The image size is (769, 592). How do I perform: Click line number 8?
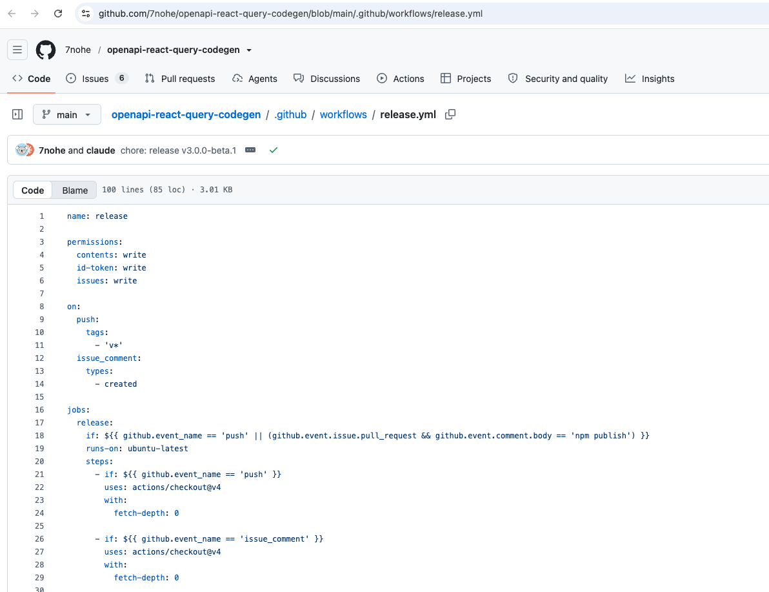pos(42,306)
